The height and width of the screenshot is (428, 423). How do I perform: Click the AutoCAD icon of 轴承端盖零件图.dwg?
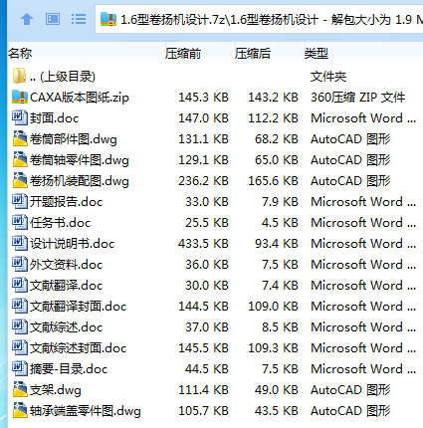(20, 410)
